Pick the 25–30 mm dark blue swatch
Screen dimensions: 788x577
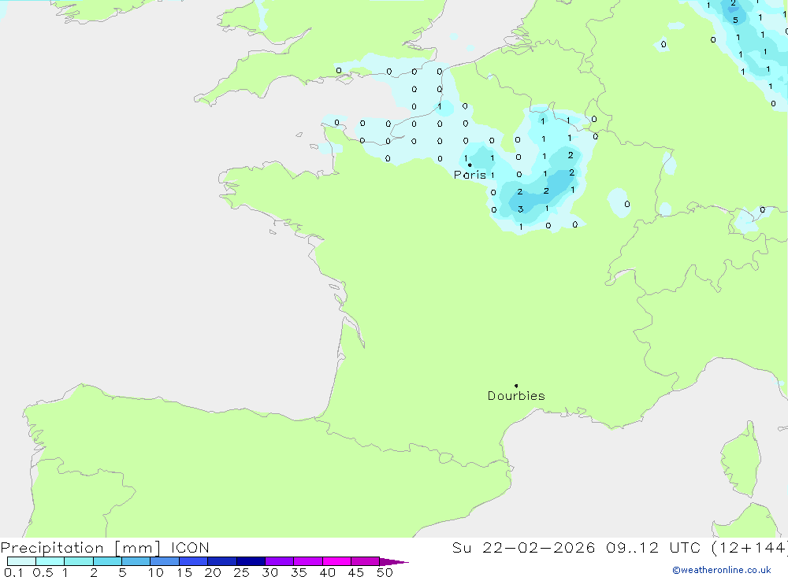251,561
